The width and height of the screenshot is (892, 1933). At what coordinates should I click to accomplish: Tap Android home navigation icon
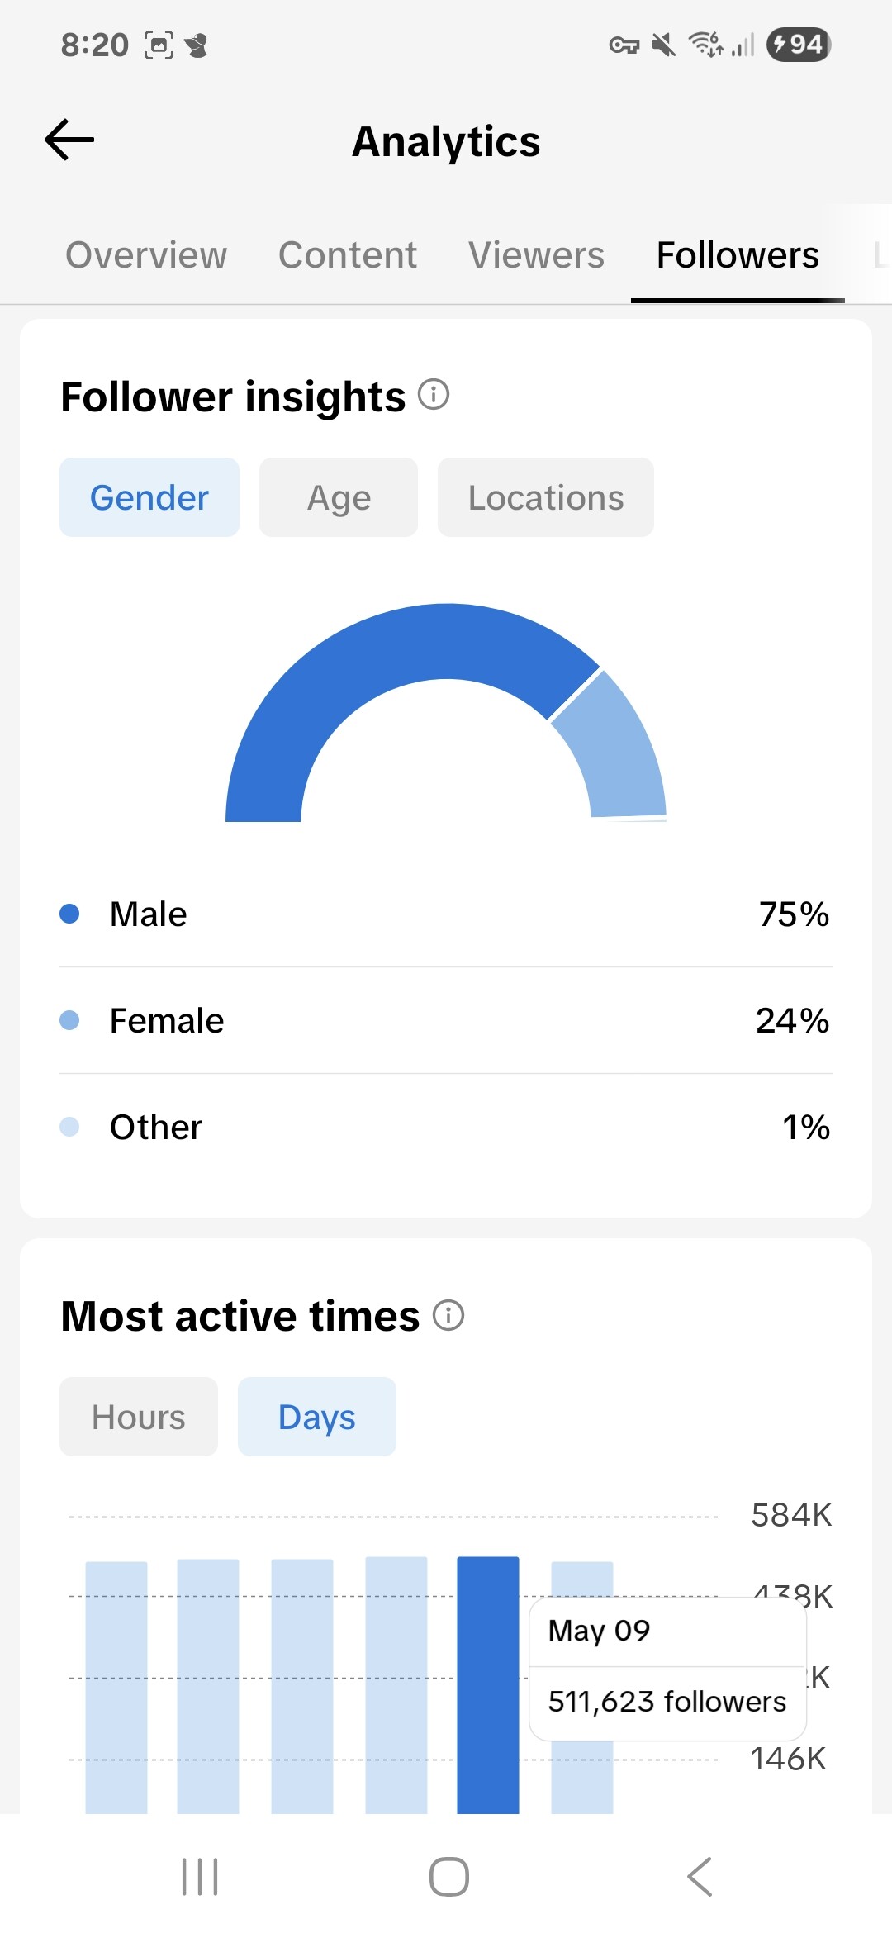click(449, 1877)
